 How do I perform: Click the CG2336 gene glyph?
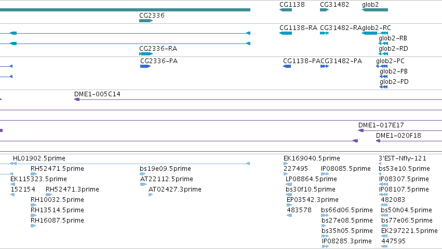pyautogui.click(x=146, y=21)
